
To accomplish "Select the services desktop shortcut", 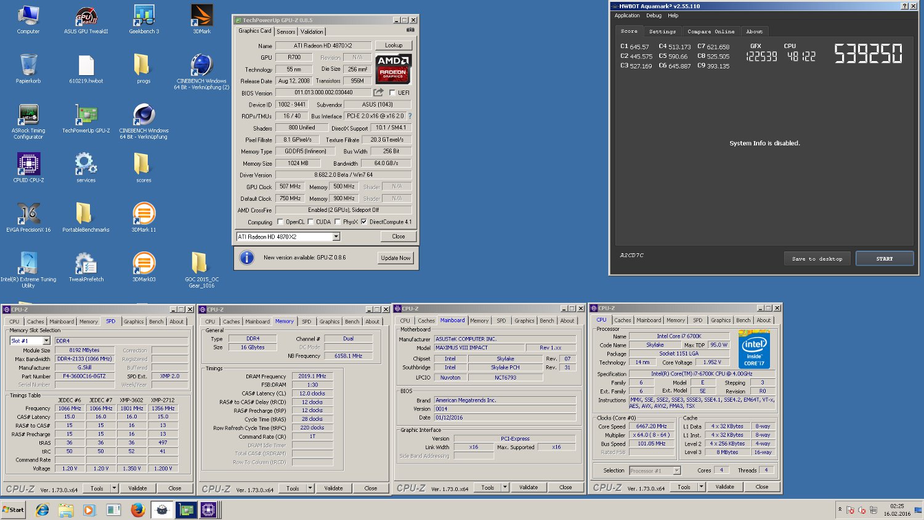I will pyautogui.click(x=86, y=168).
